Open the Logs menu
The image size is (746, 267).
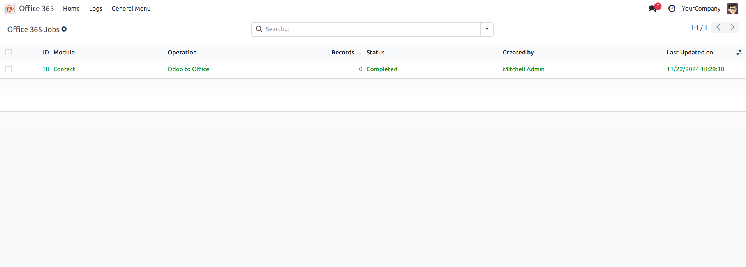coord(95,9)
